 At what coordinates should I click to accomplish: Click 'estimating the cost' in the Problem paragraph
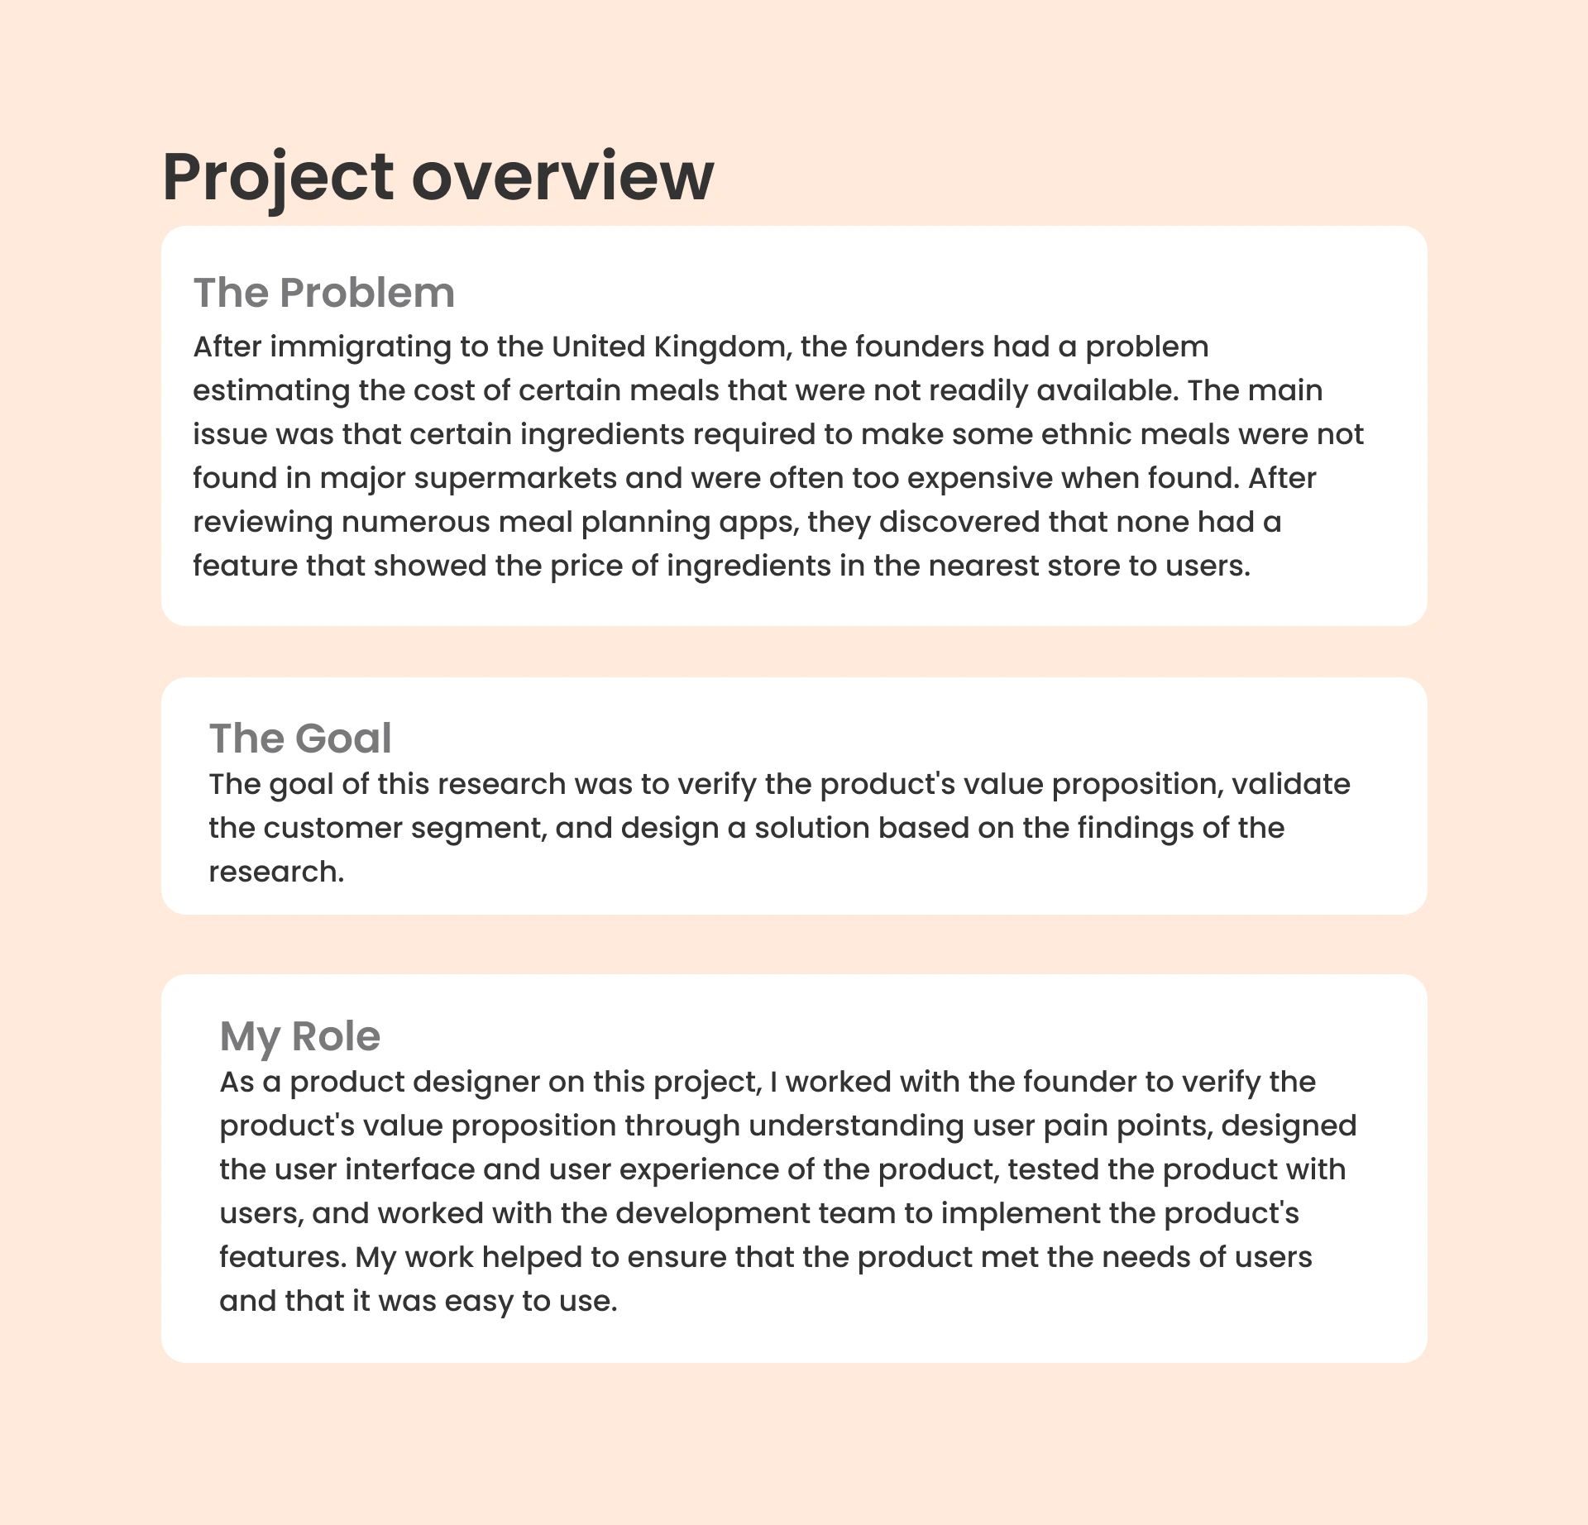point(334,390)
